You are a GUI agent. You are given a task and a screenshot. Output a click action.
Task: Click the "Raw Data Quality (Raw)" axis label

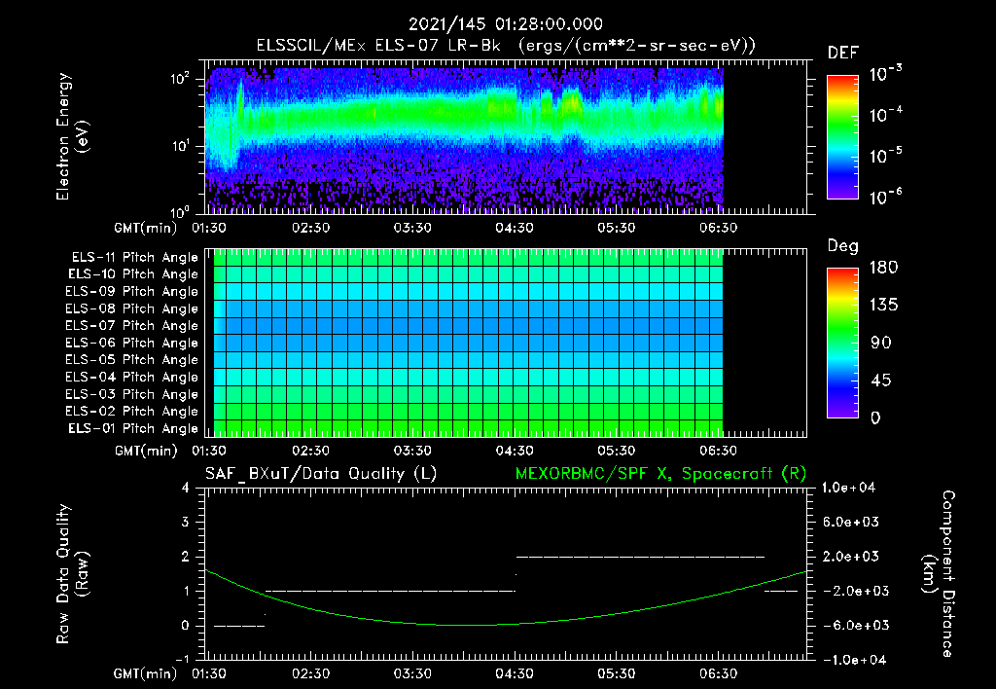click(72, 574)
